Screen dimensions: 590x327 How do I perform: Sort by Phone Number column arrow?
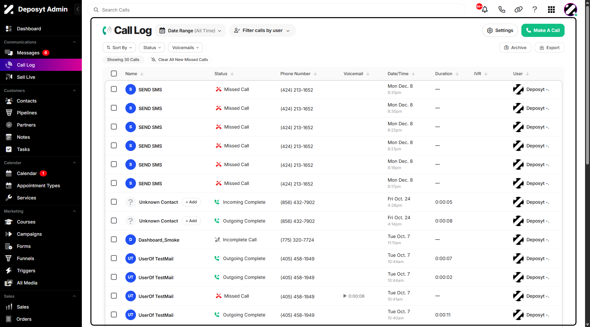315,74
